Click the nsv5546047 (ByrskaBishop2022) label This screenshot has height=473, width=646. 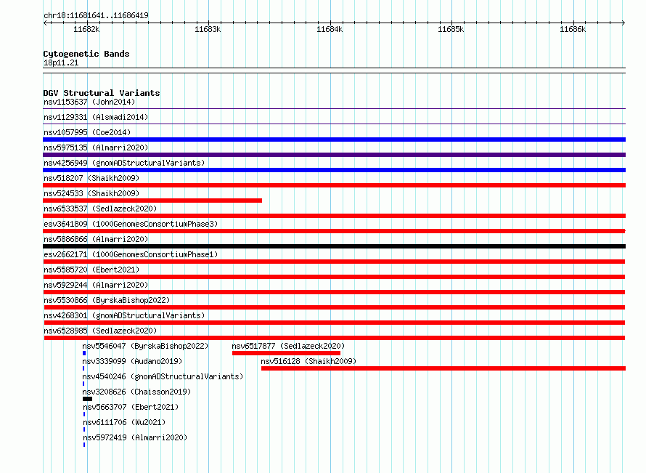(x=145, y=346)
